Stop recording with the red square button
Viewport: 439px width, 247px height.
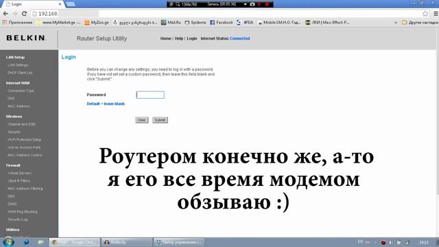click(267, 4)
